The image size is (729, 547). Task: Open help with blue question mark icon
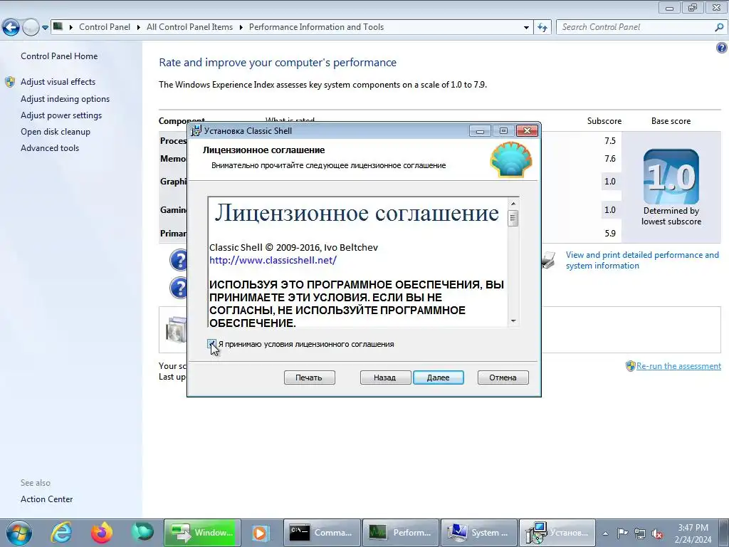(x=722, y=48)
